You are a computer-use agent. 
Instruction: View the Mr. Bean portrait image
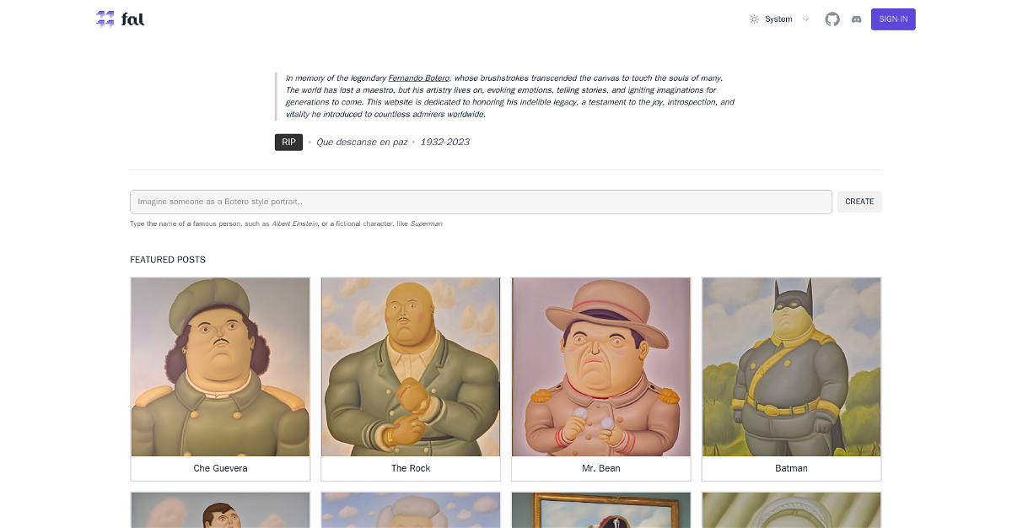coord(601,367)
